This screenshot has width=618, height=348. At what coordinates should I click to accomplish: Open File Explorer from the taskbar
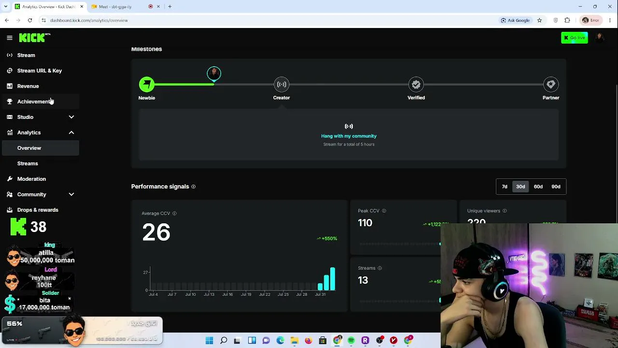295,341
